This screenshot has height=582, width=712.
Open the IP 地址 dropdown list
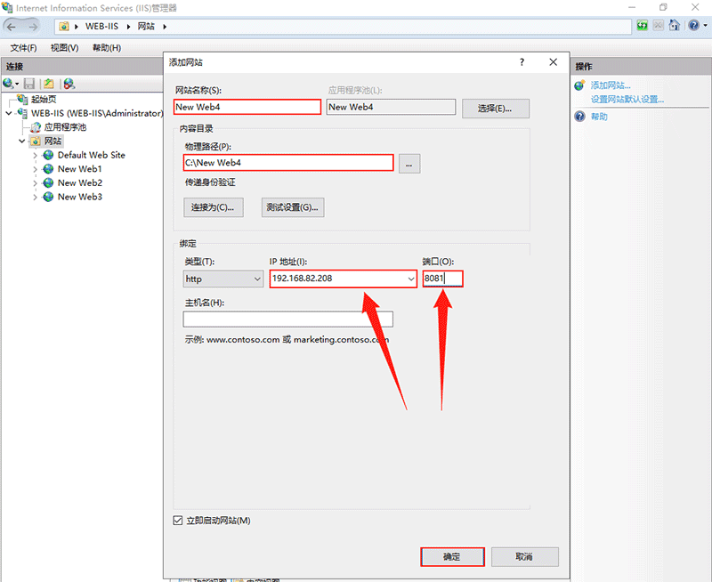coord(410,279)
